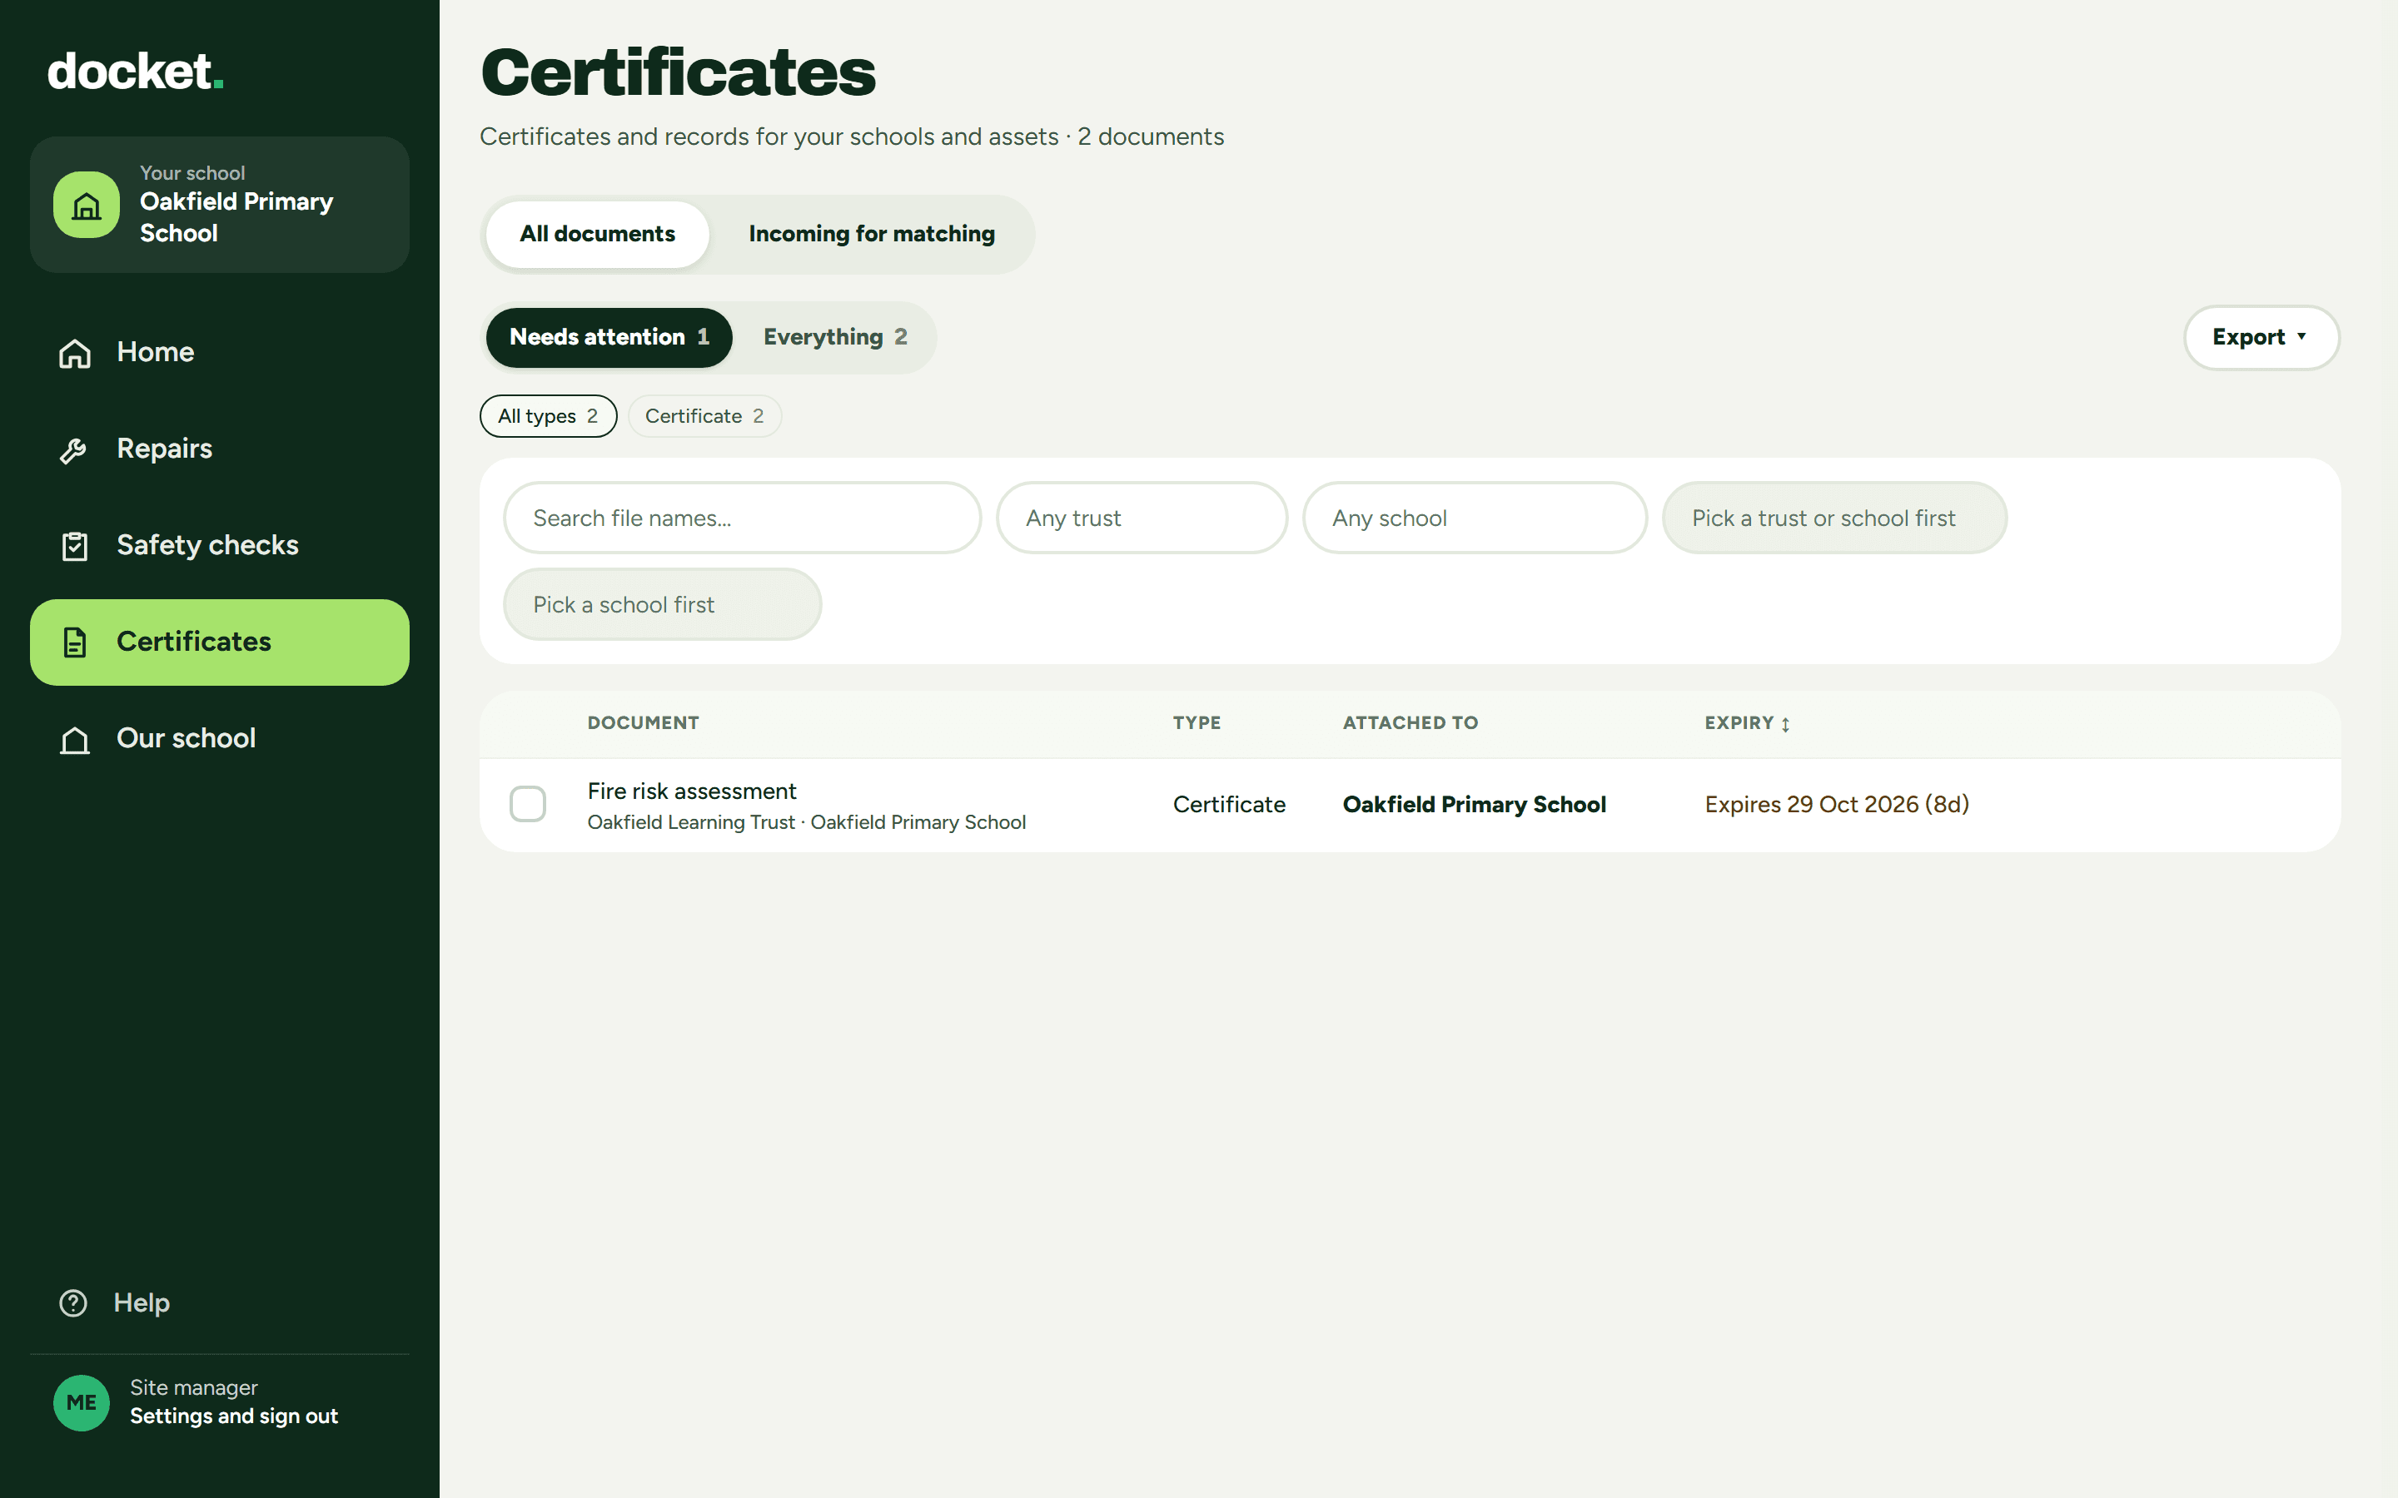Click the Pick a trust or school first selector
Image resolution: width=2398 pixels, height=1498 pixels.
point(1834,517)
